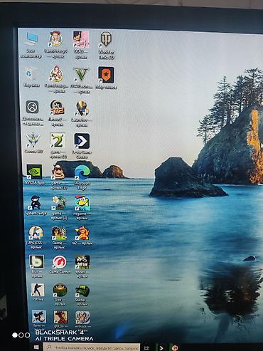This screenshot has height=351, width=263.
Task: Open Lesta Game Center from the taskbar
Action: pos(161,348)
